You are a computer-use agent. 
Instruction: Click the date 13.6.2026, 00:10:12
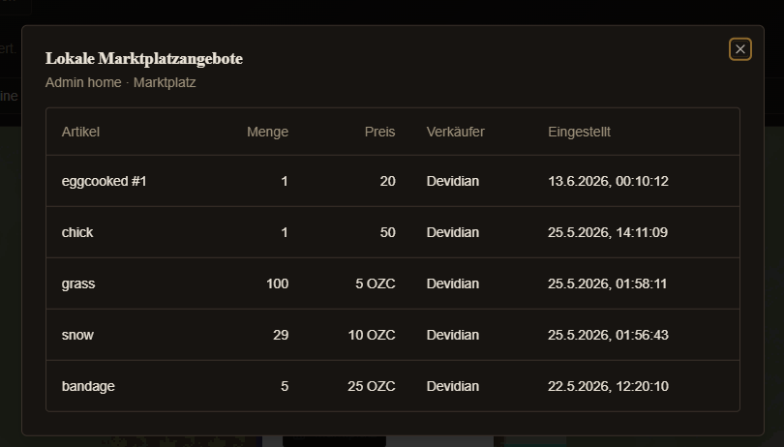608,181
